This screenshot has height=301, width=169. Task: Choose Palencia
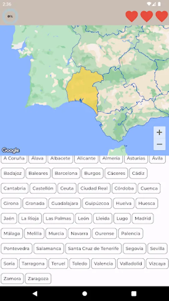131,234
